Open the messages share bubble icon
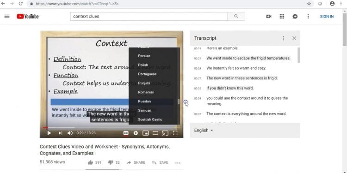 pos(295,16)
